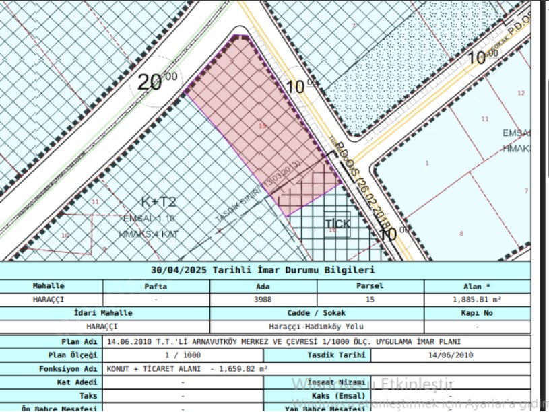Click the HMAKS:4 KAT height label
Image resolution: width=549 pixels, height=412 pixels.
147,234
